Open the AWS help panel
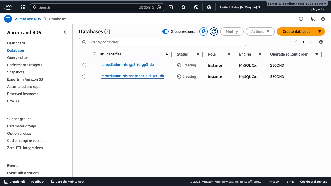This screenshot has width=331, height=186. 196,7
